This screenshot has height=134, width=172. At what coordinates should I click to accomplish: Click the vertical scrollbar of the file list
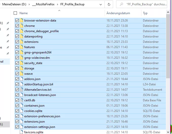pyautogui.click(x=168, y=51)
